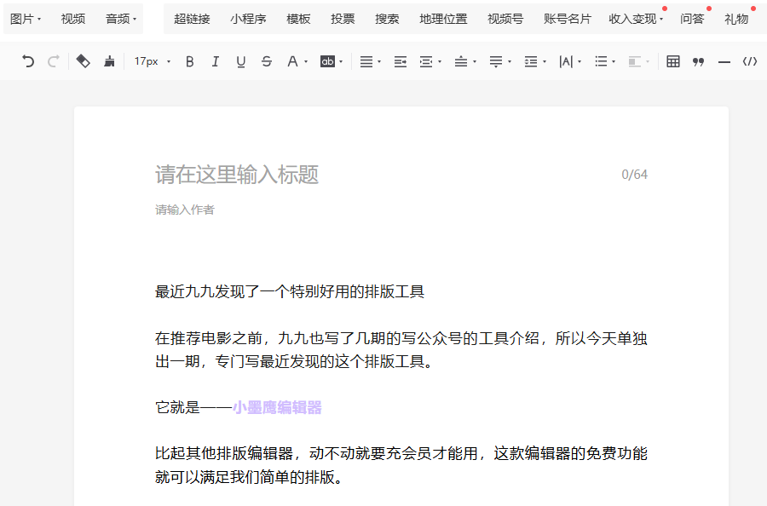Click the 地理位置 button
Image resolution: width=767 pixels, height=506 pixels.
[443, 19]
